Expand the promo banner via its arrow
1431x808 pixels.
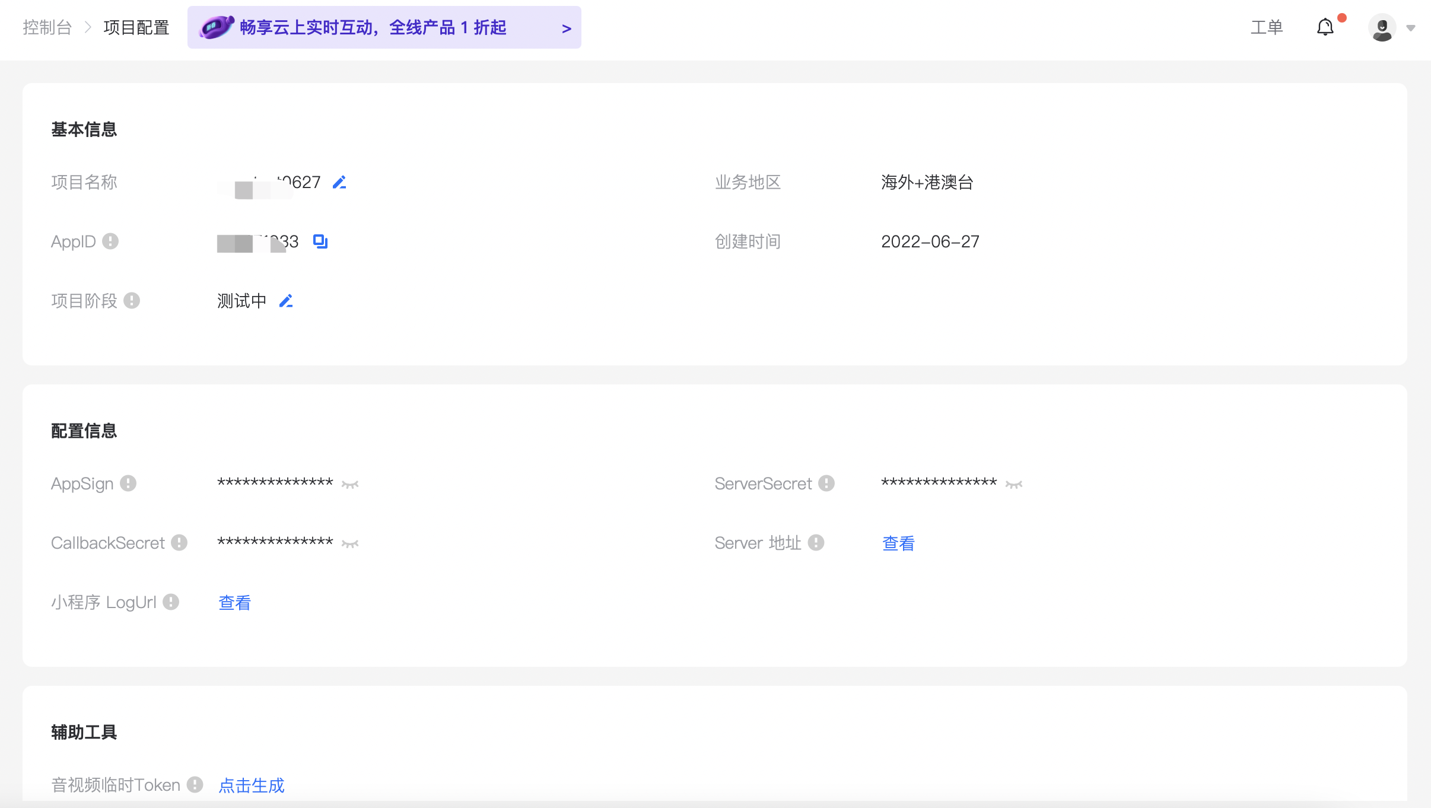pyautogui.click(x=564, y=28)
